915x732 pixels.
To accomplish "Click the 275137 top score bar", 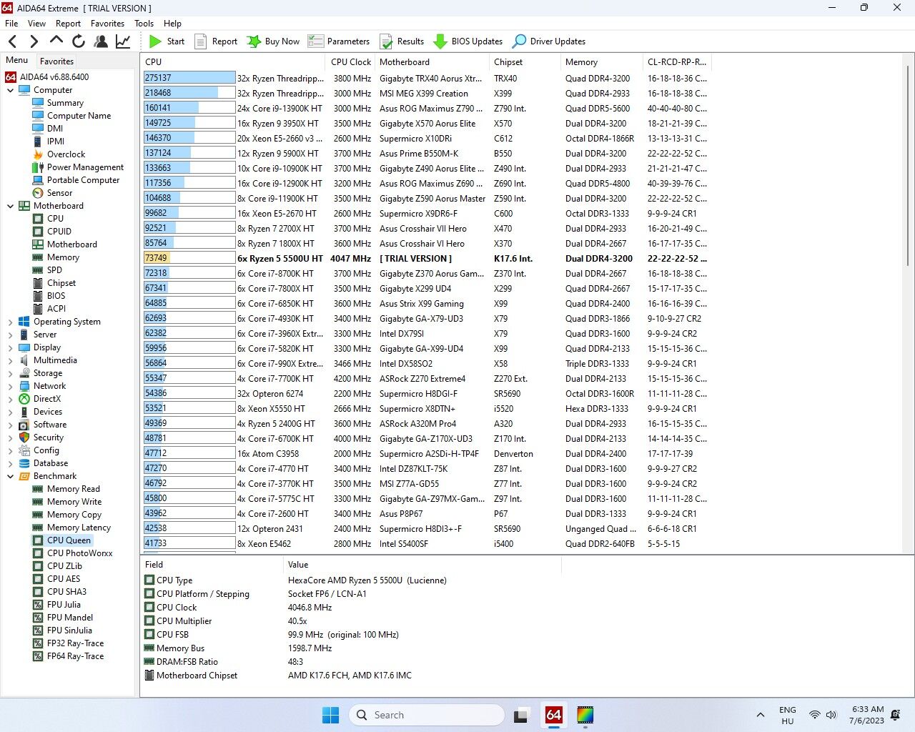I will pyautogui.click(x=189, y=78).
